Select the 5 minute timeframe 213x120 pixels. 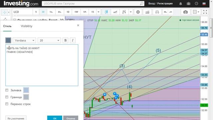pyautogui.click(x=36, y=12)
